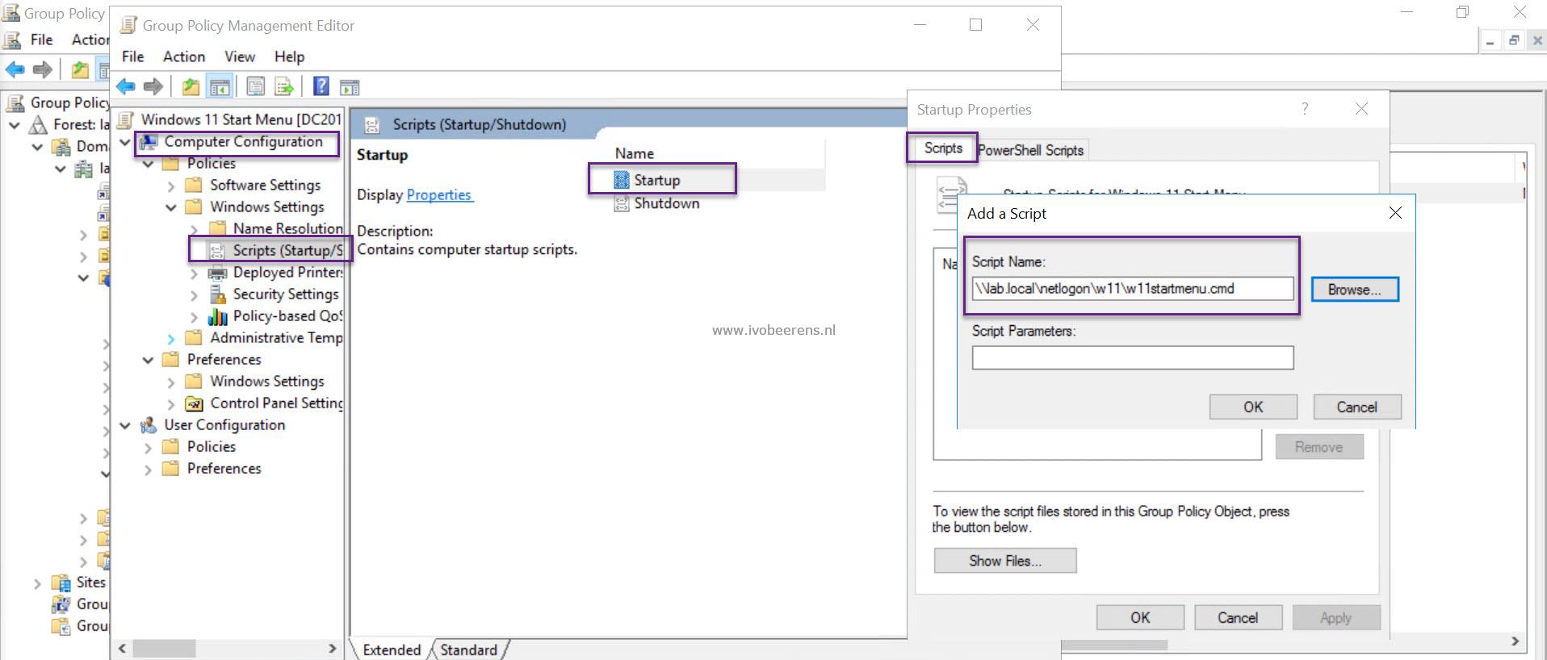This screenshot has width=1547, height=660.
Task: Expand the Sites node in background window
Action: click(x=37, y=583)
